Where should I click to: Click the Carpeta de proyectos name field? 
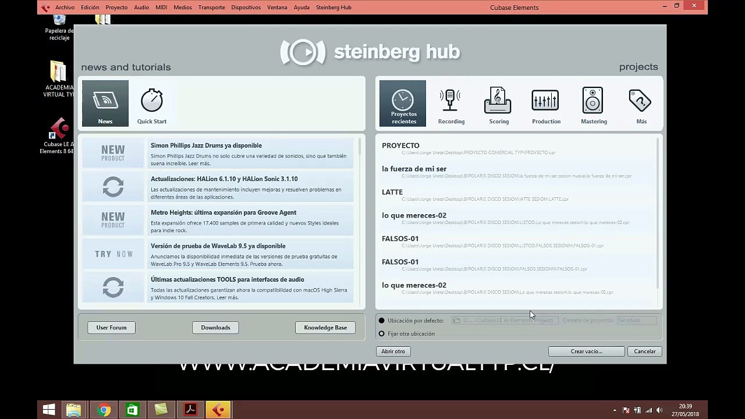point(637,321)
